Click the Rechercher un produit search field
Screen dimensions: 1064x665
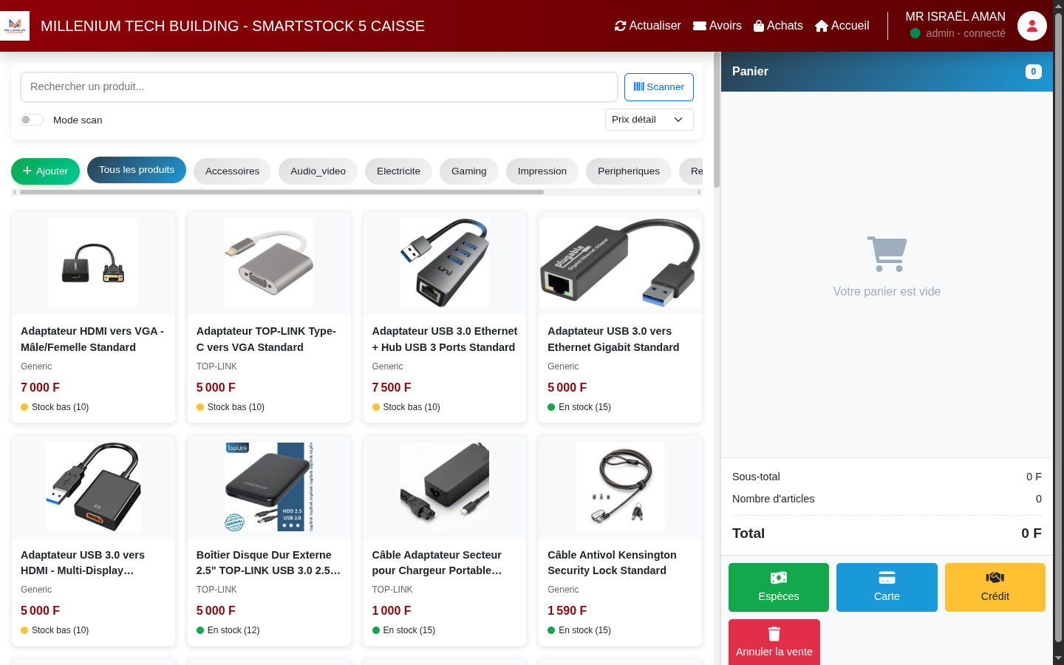(318, 86)
